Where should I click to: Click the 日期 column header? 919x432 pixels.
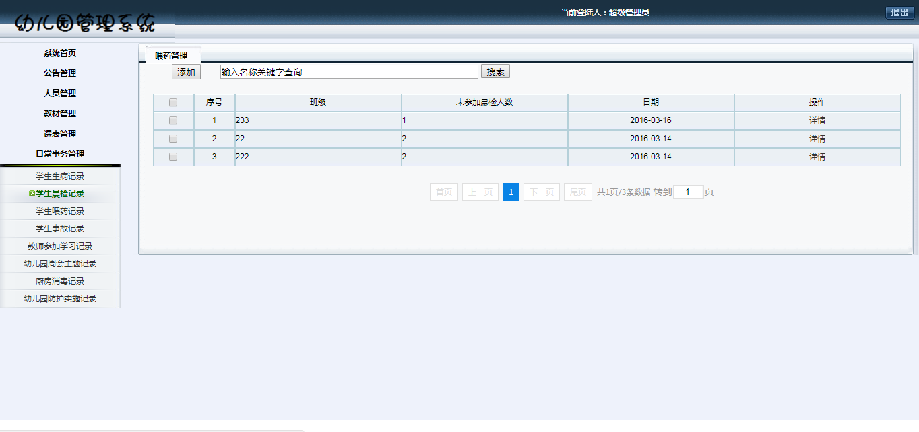[x=651, y=102]
